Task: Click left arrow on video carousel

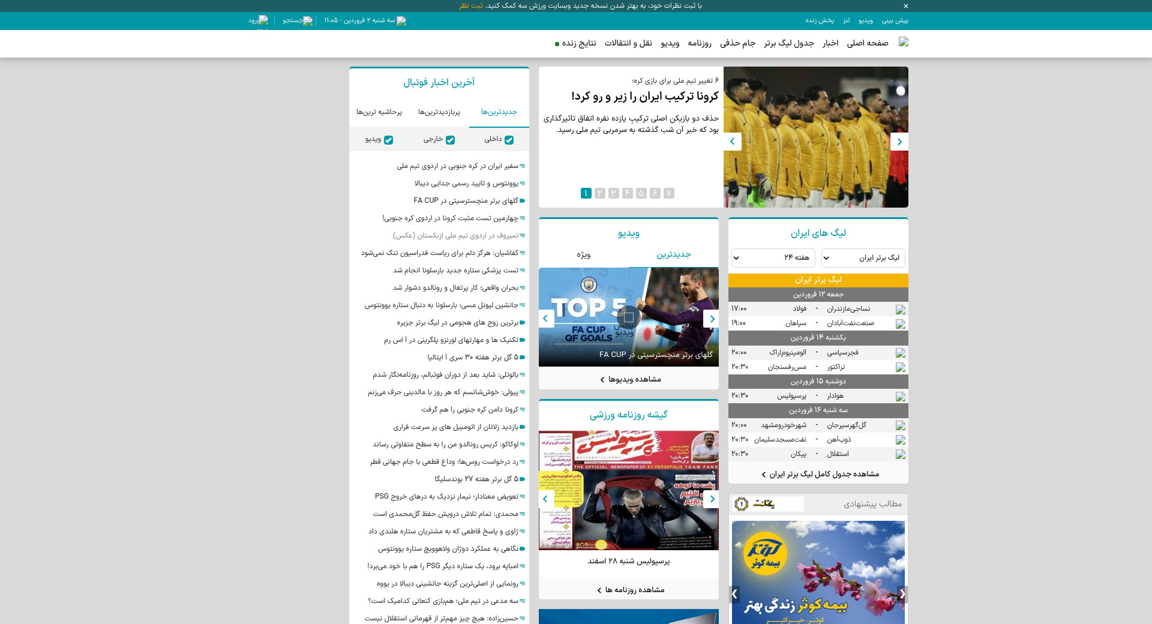Action: pos(545,319)
